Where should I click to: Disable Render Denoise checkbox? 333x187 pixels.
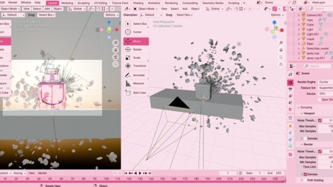click(x=305, y=174)
